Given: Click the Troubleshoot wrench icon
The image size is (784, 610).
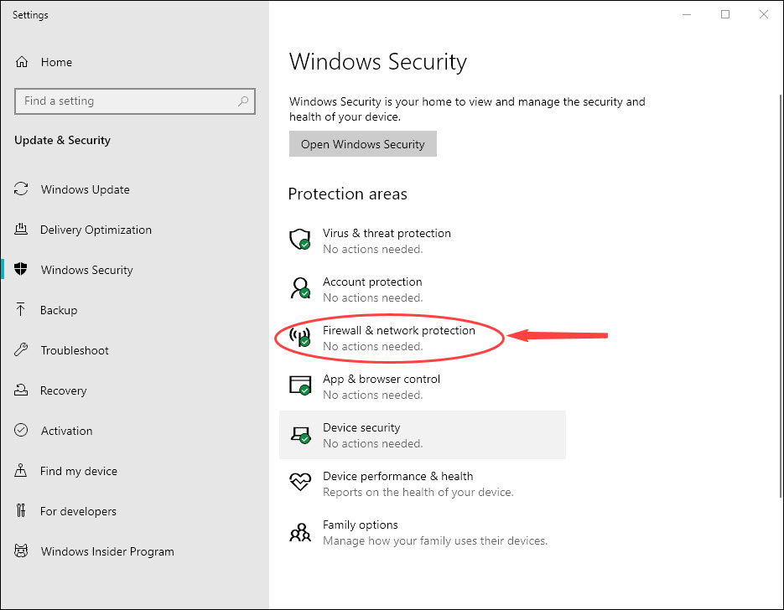Looking at the screenshot, I should point(21,349).
